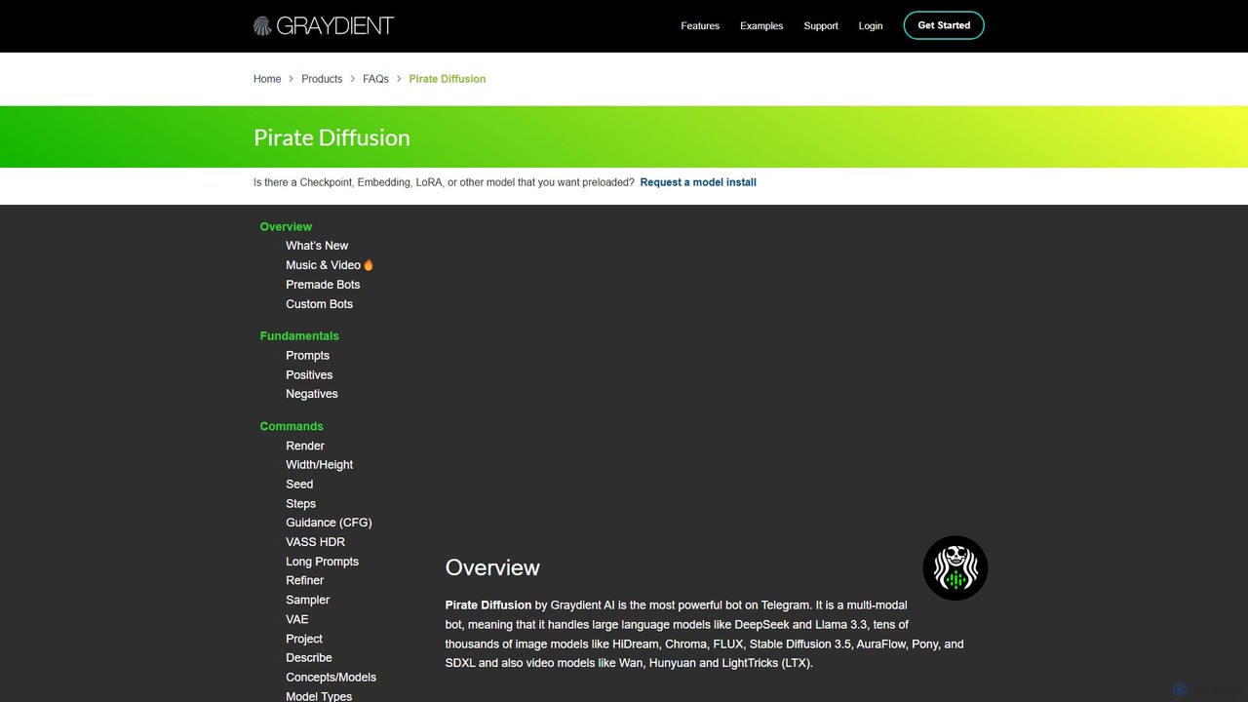Go to Products breadcrumb
The height and width of the screenshot is (702, 1248).
click(x=322, y=79)
